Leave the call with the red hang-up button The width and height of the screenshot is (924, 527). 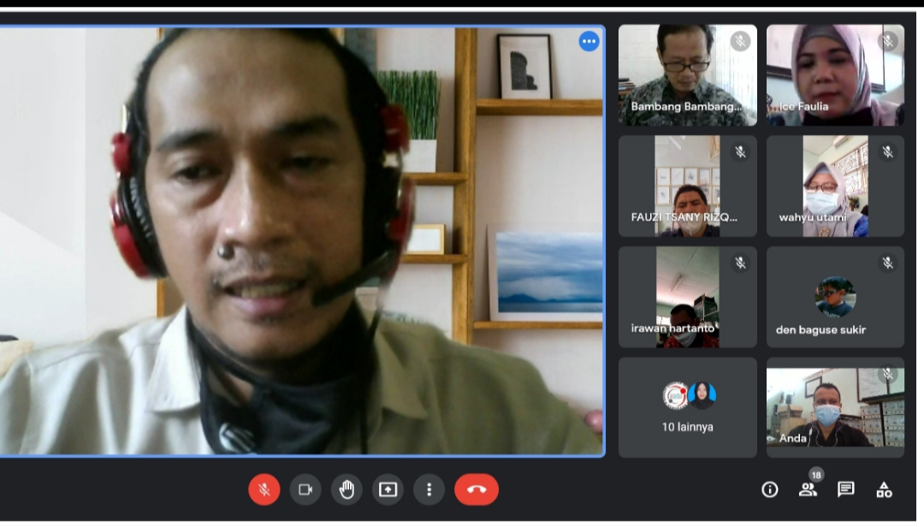coord(477,489)
